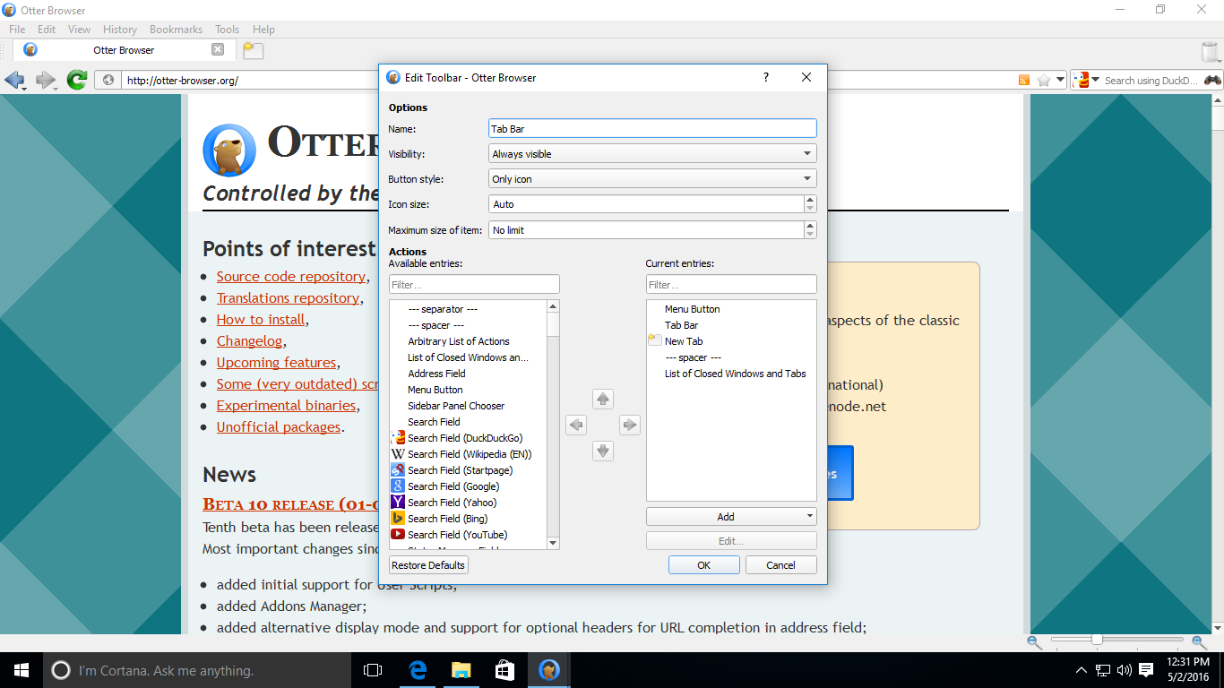This screenshot has height=688, width=1224.
Task: Open the Tools menu
Action: point(227,29)
